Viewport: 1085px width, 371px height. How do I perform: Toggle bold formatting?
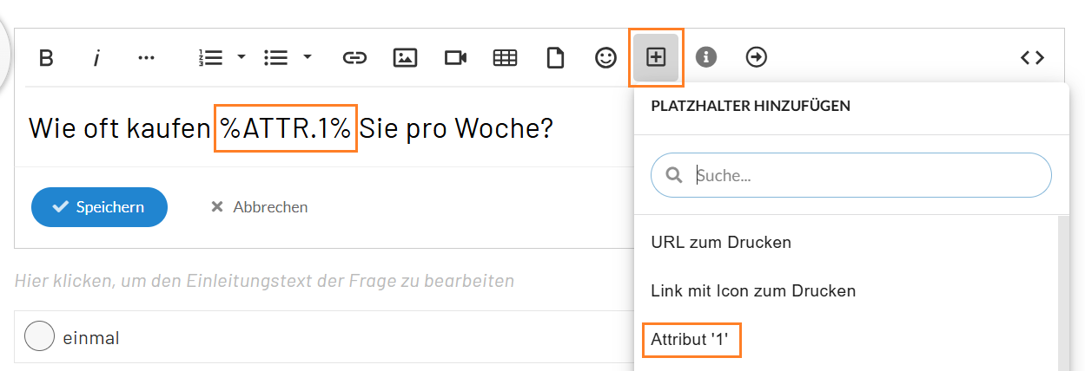coord(47,58)
